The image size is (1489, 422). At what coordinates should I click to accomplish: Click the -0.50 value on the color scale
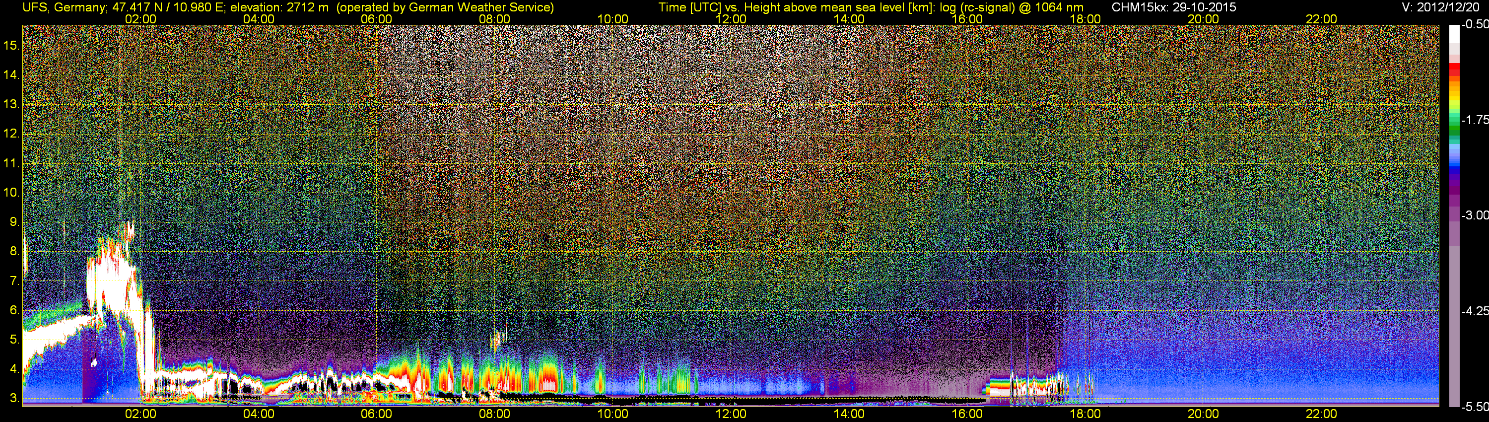[x=1475, y=24]
